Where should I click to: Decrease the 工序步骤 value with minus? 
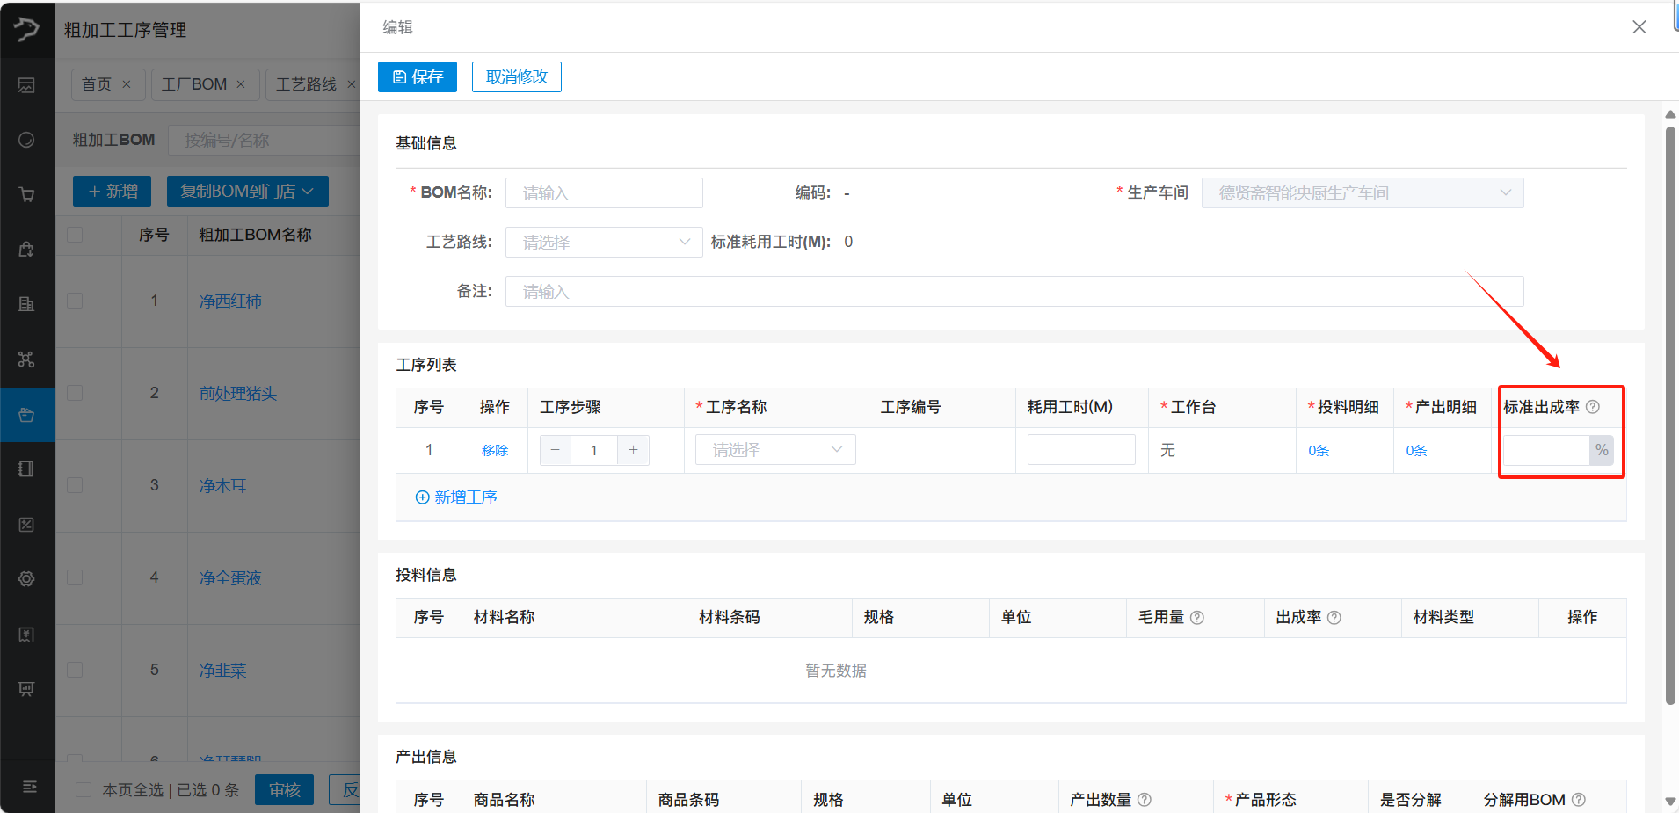(555, 450)
